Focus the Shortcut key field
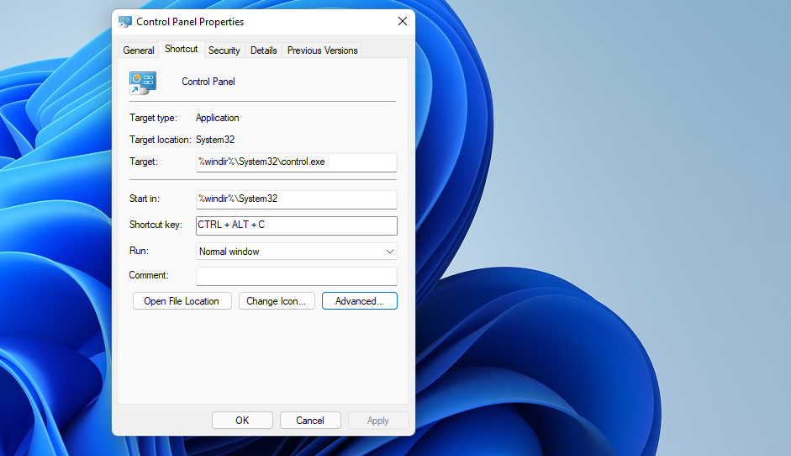 click(x=297, y=225)
